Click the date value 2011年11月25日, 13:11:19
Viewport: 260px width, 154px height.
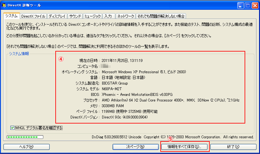tap(122, 61)
